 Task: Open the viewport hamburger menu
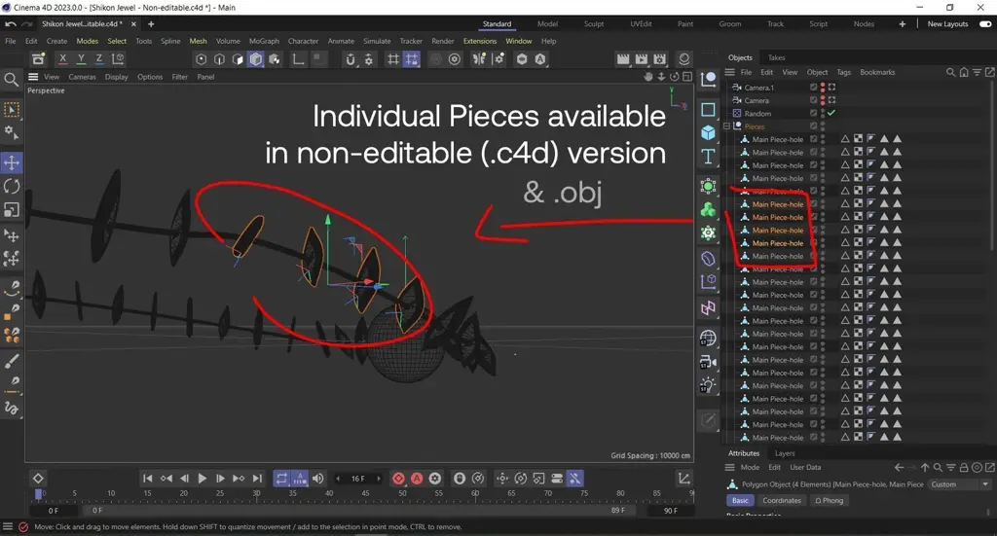[x=33, y=77]
